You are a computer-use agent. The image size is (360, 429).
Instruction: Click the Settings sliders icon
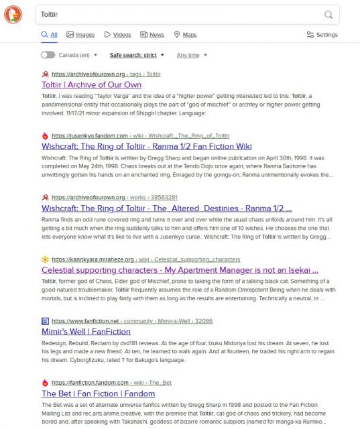click(310, 35)
